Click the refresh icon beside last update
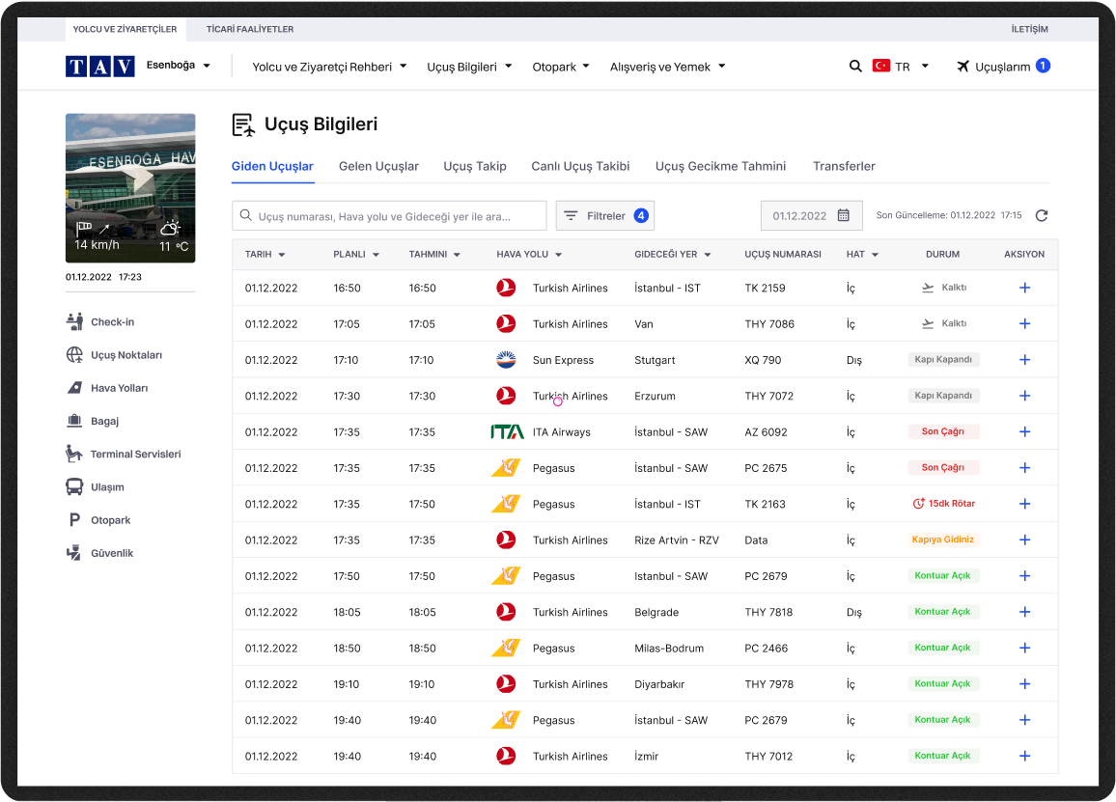Screen dimensions: 1116x802 pyautogui.click(x=1042, y=216)
